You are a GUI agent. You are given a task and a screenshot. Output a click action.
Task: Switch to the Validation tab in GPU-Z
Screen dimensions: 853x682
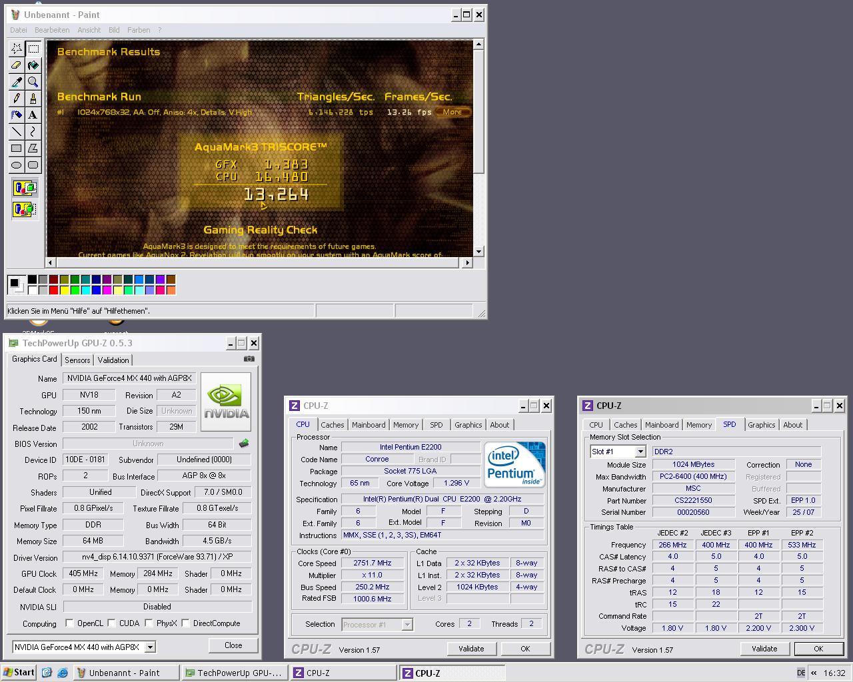pyautogui.click(x=113, y=360)
